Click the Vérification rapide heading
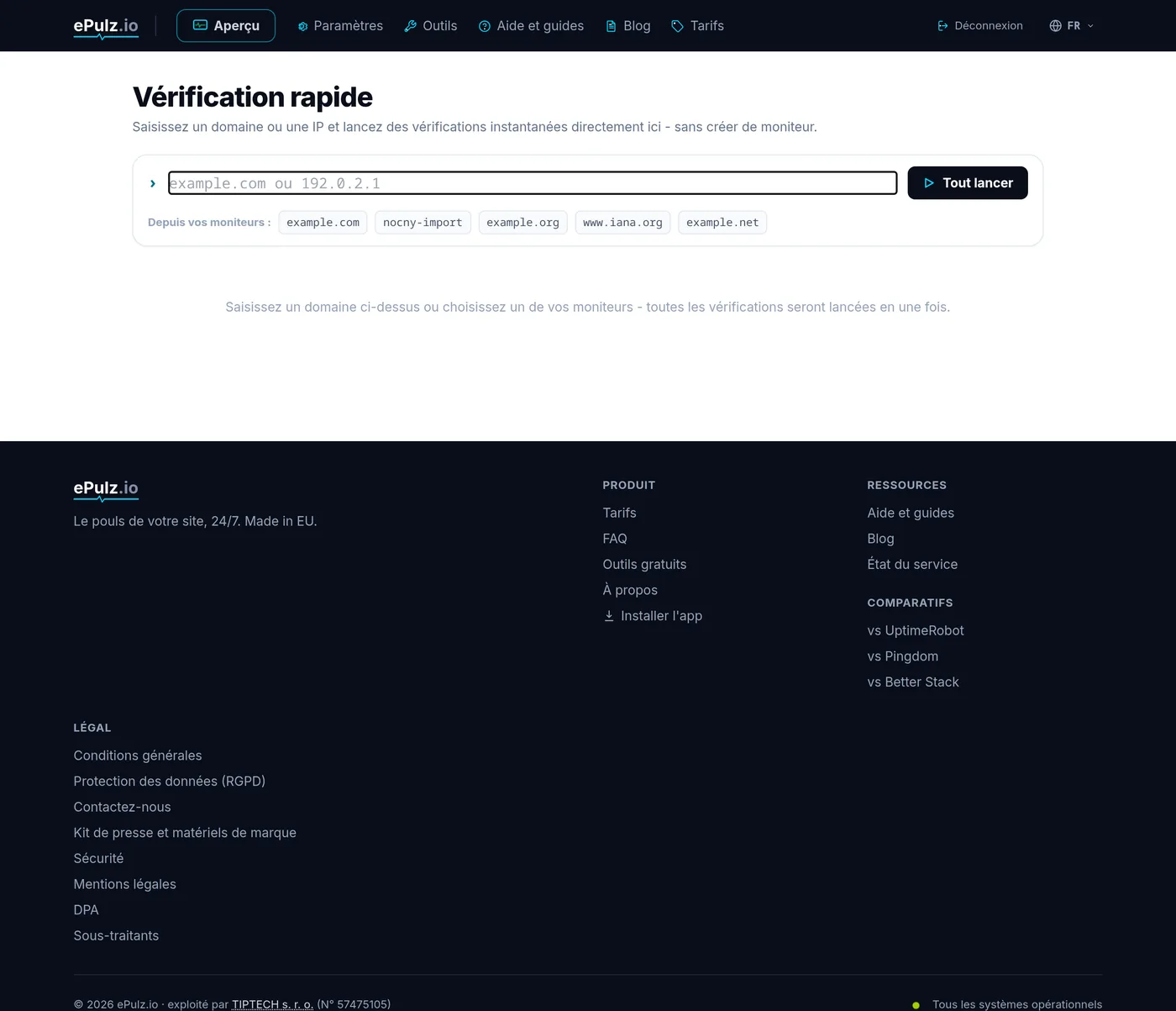 tap(252, 97)
